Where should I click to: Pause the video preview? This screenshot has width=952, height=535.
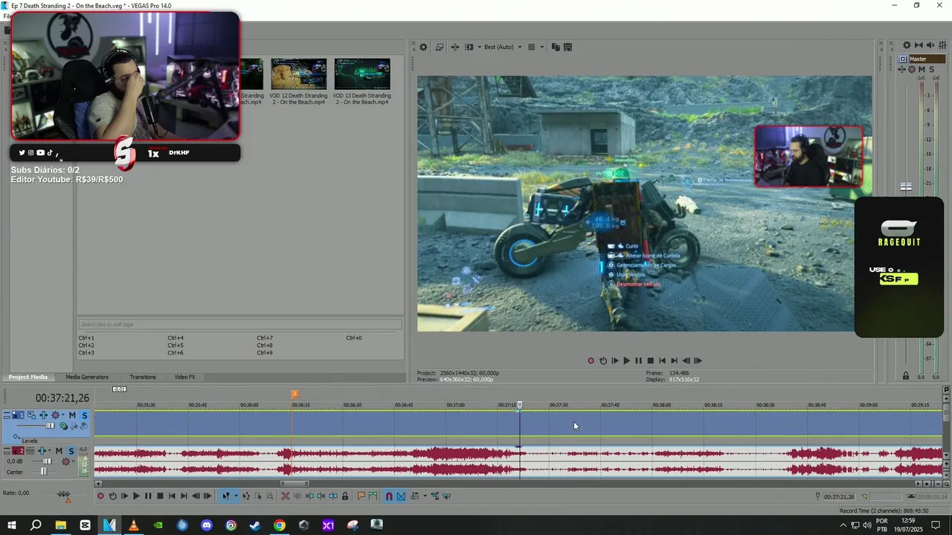coord(638,360)
